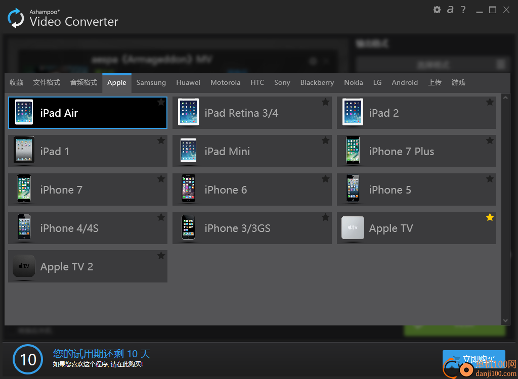Image resolution: width=518 pixels, height=379 pixels.
Task: Click the iPad Retina 3/4 device icon
Action: (188, 112)
